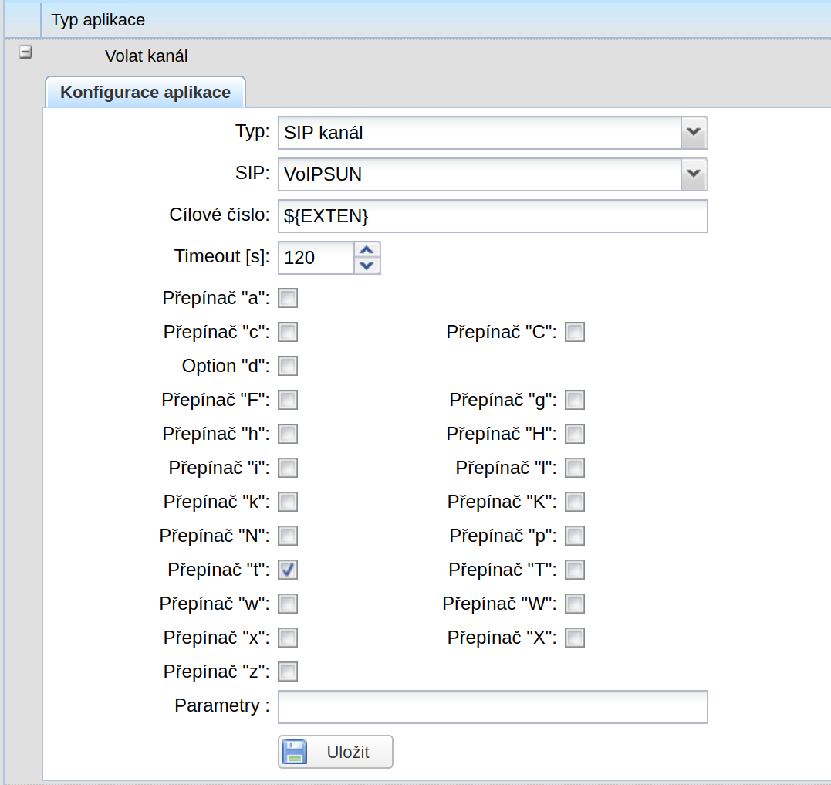This screenshot has height=785, width=831.
Task: Check the Přepínač "z" box
Action: [x=288, y=671]
